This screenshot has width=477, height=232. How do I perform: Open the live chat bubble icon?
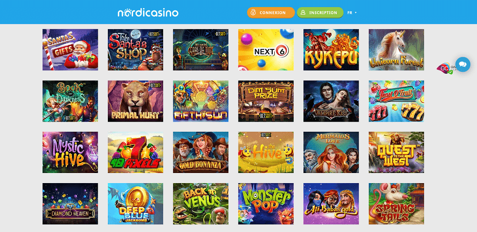pyautogui.click(x=462, y=64)
